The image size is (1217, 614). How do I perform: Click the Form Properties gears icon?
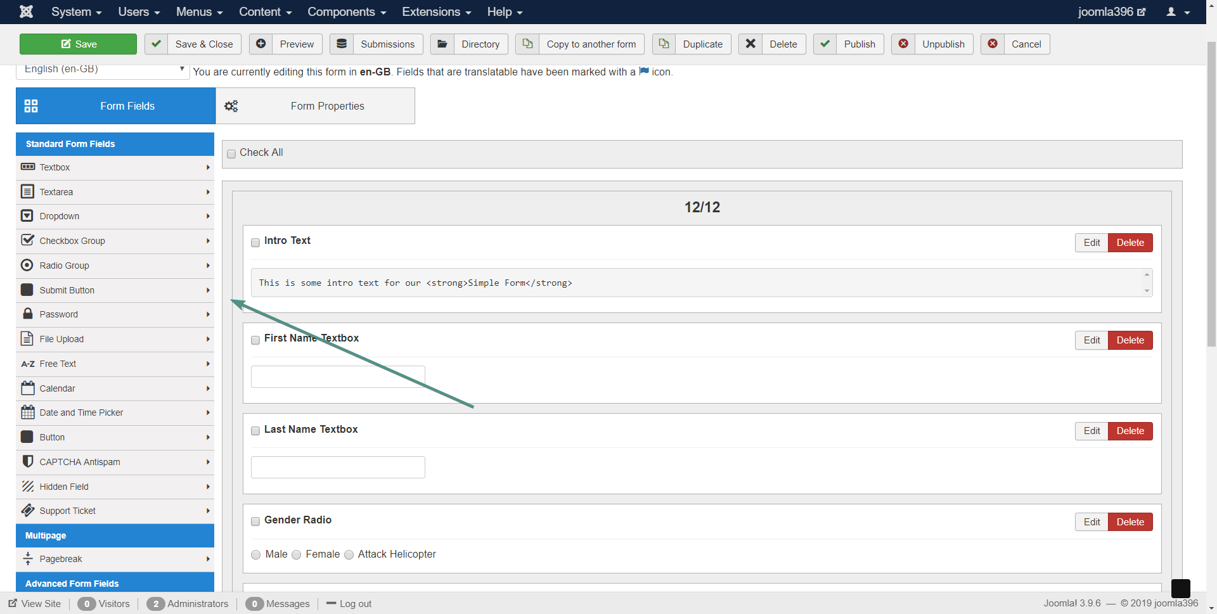coord(231,106)
